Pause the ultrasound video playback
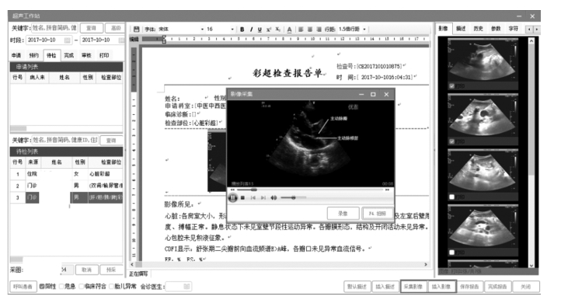Screen dimensions: 561x300 (x=233, y=197)
